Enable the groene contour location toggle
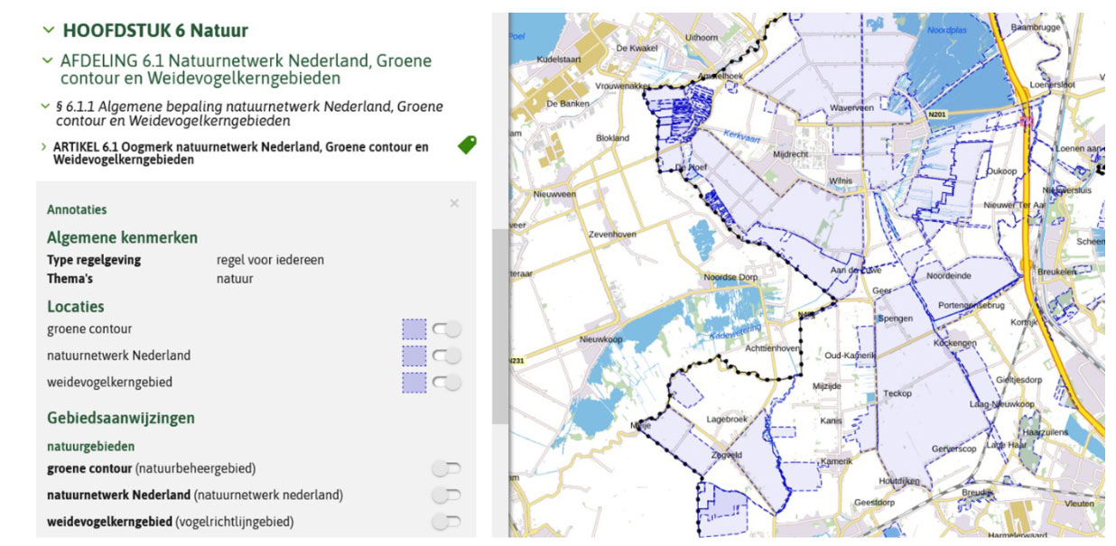 [446, 329]
